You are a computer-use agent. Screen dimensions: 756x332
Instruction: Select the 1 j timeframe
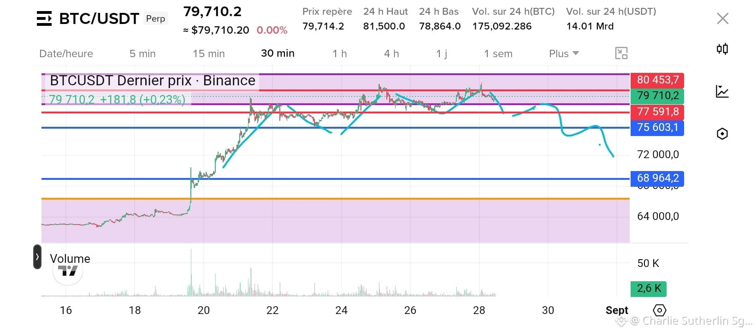coord(442,53)
